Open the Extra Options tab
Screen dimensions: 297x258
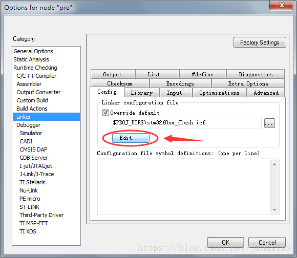click(x=248, y=83)
